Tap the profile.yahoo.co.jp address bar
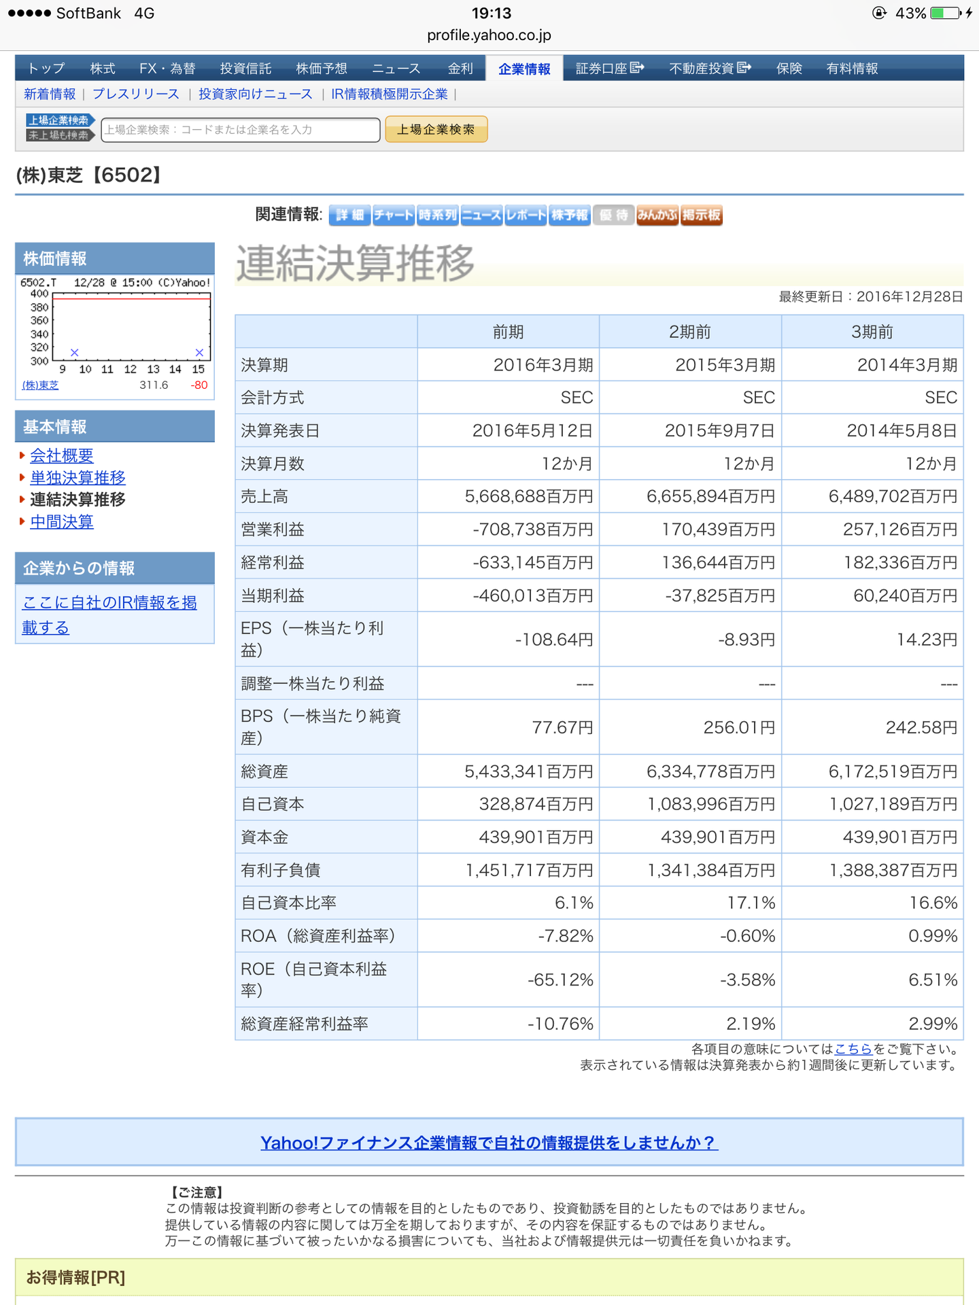Image resolution: width=979 pixels, height=1305 pixels. coord(489,35)
